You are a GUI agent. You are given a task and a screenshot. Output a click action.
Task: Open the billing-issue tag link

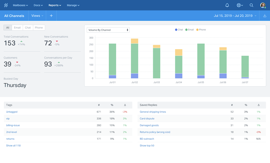coord(13,125)
